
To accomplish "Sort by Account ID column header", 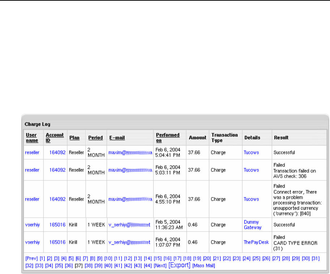I will coord(55,138).
